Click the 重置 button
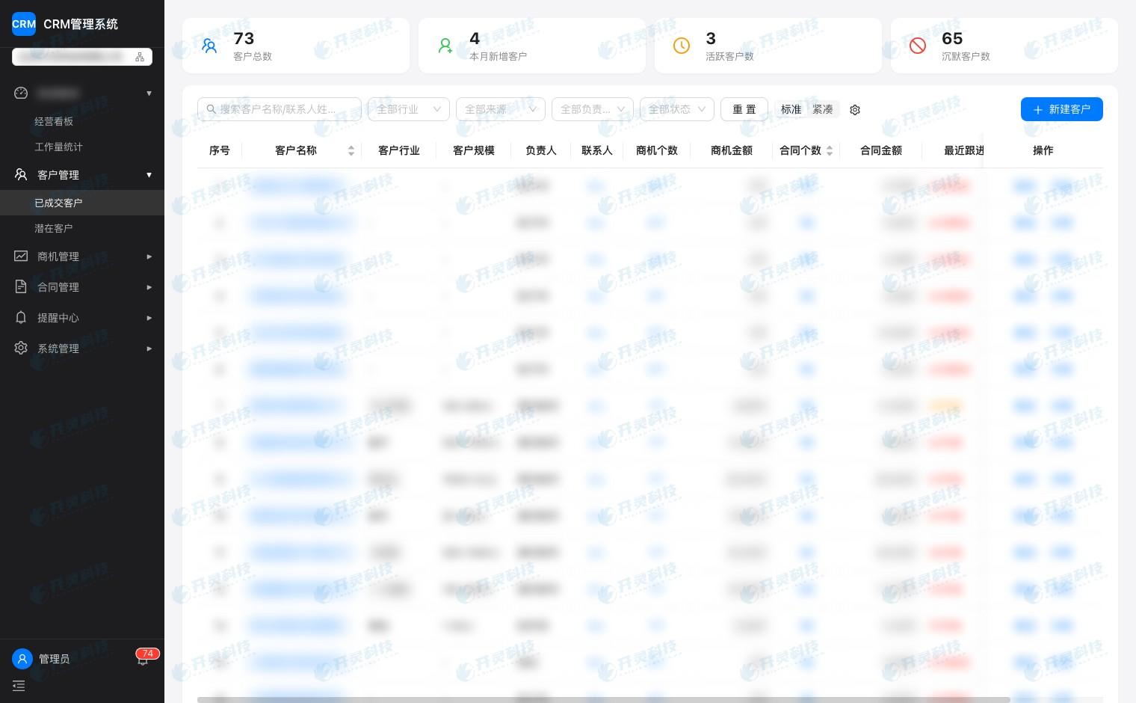Screen dimensions: 1136x703 (744, 109)
